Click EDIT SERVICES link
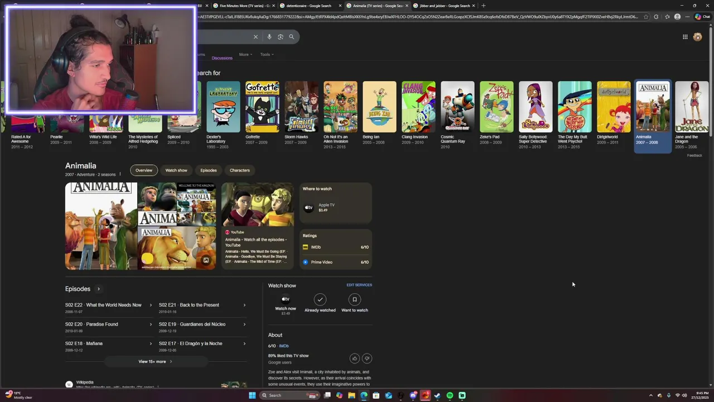 pyautogui.click(x=359, y=285)
